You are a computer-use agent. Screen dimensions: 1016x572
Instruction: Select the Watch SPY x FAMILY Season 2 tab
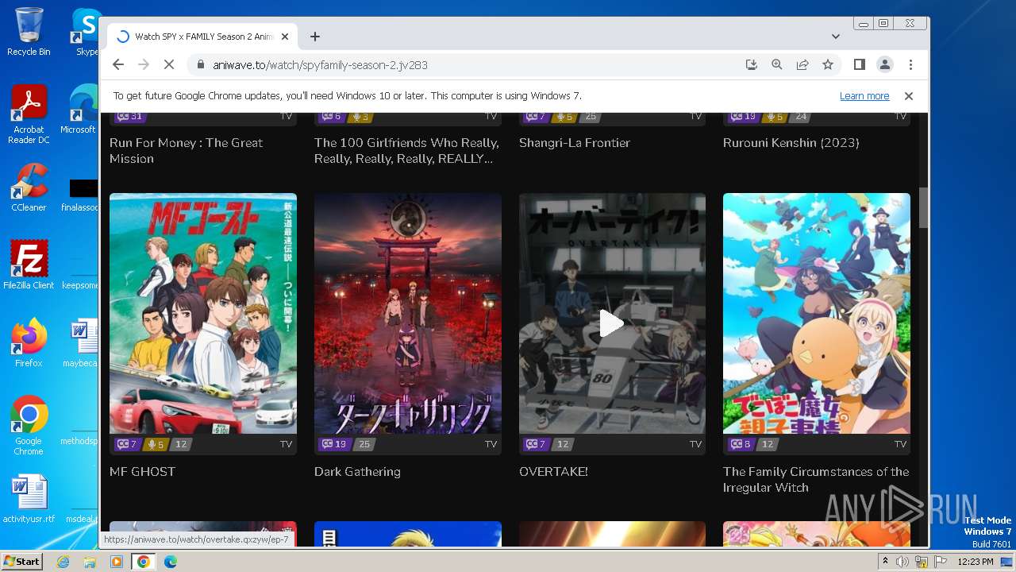202,37
